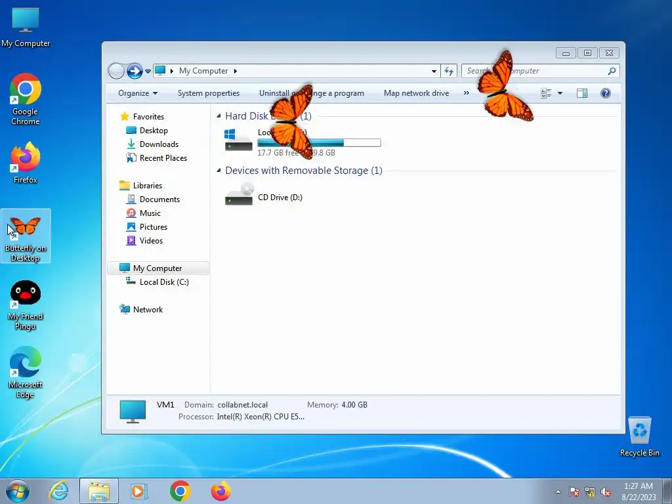Launch Microsoft Edge from desktop

click(x=26, y=372)
